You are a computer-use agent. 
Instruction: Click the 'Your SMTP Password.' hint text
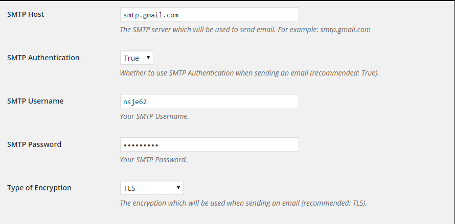(153, 160)
